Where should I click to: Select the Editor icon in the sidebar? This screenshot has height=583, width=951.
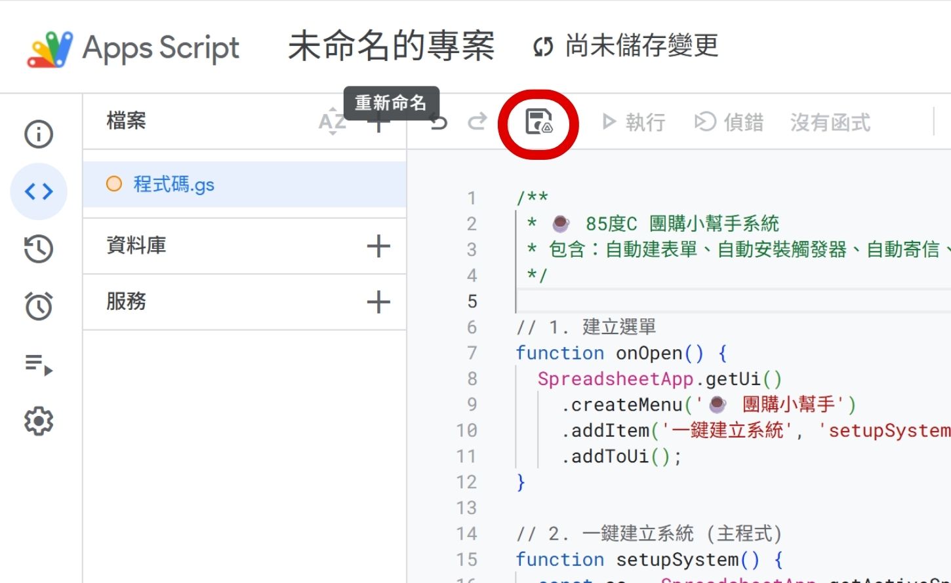coord(37,191)
